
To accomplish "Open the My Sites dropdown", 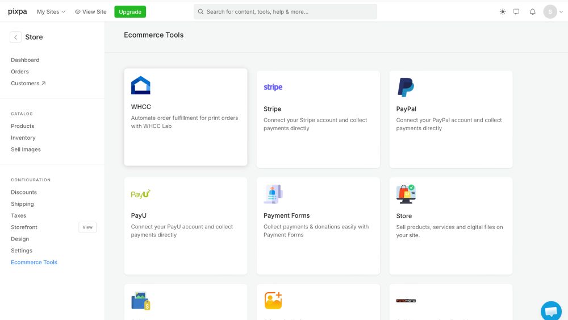I will 51,11.
